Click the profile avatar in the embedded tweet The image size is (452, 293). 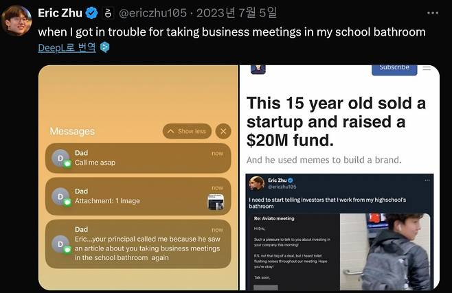point(258,184)
